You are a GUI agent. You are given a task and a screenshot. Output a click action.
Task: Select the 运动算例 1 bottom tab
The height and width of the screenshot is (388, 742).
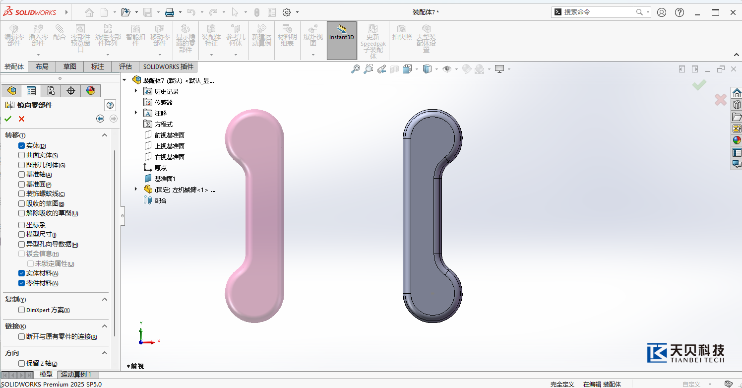tap(76, 375)
